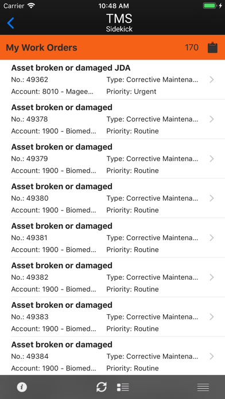Switch list view with list-layout icon

point(123,388)
